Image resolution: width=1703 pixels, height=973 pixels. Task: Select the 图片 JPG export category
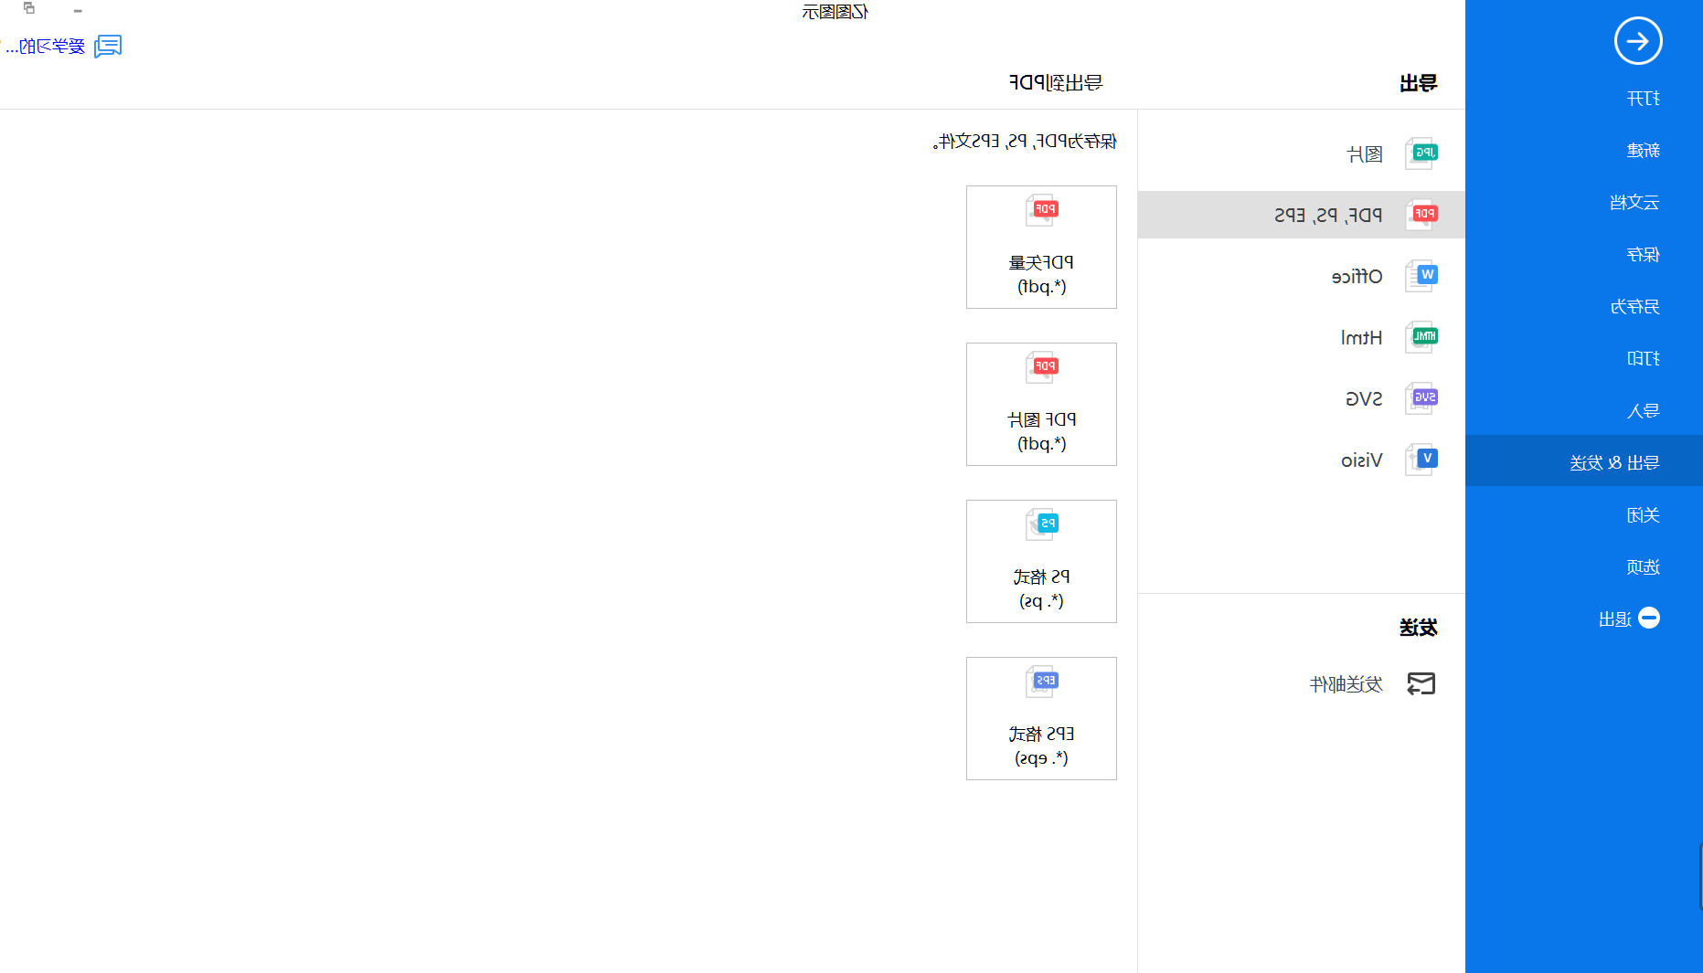(1301, 153)
